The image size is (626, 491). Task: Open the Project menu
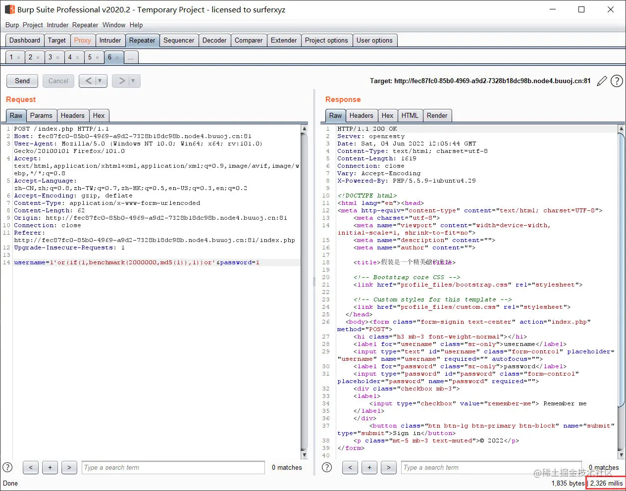[33, 25]
